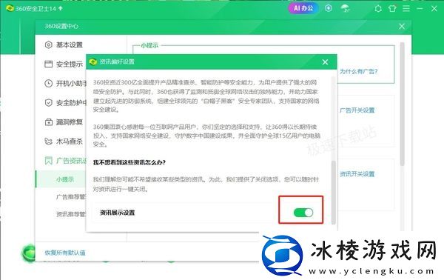The image size is (444, 280).
Task: Open the skin shirt icon
Action: (x=392, y=8)
